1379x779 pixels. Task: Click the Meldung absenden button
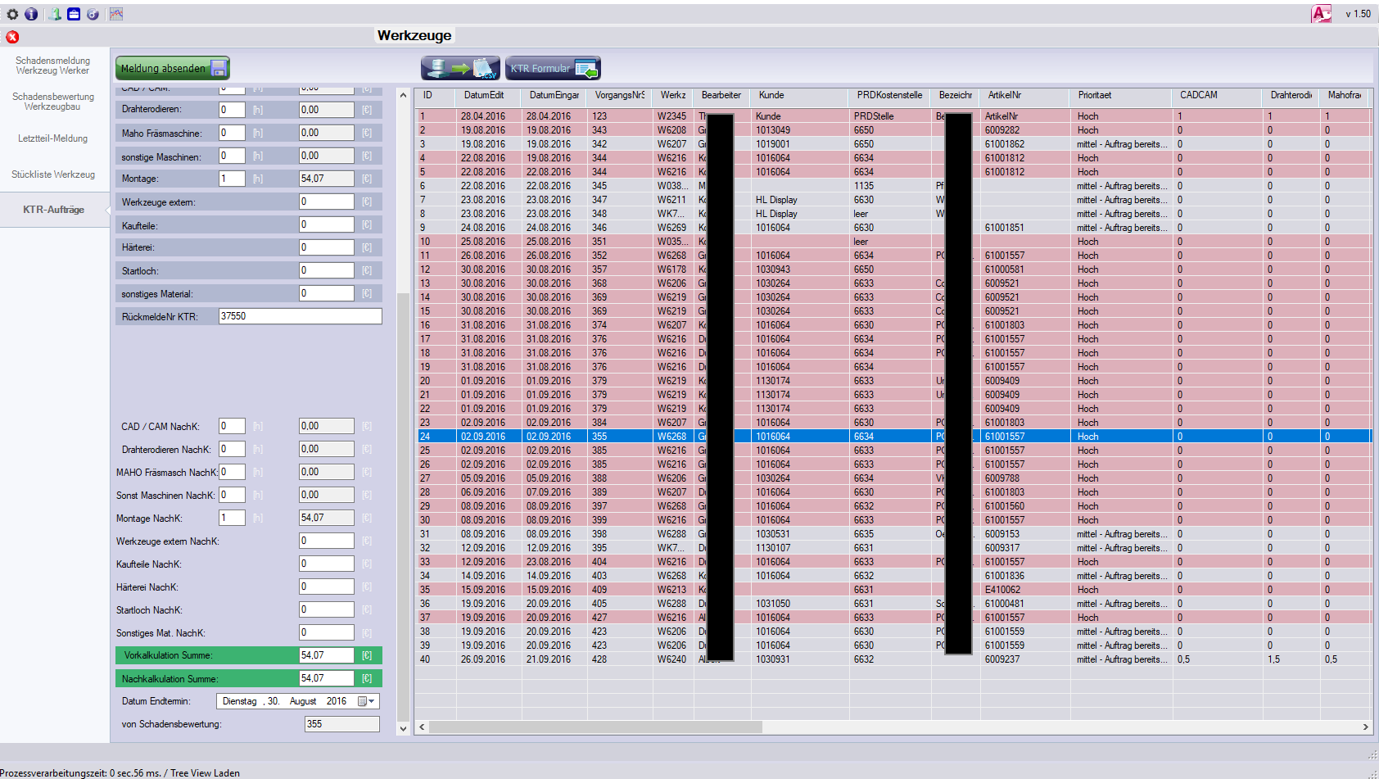[x=173, y=68]
